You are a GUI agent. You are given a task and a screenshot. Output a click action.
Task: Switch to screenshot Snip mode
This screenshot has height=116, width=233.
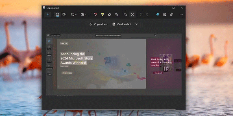57,15
